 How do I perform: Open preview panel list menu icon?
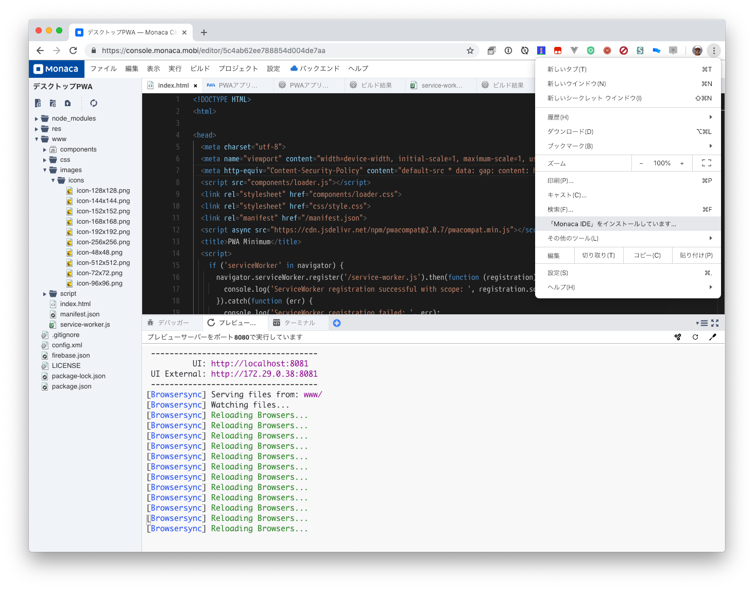pos(702,323)
